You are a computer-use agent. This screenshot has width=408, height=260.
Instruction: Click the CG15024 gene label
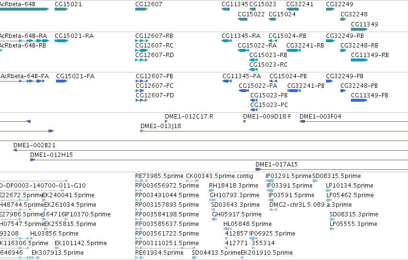[x=282, y=14]
